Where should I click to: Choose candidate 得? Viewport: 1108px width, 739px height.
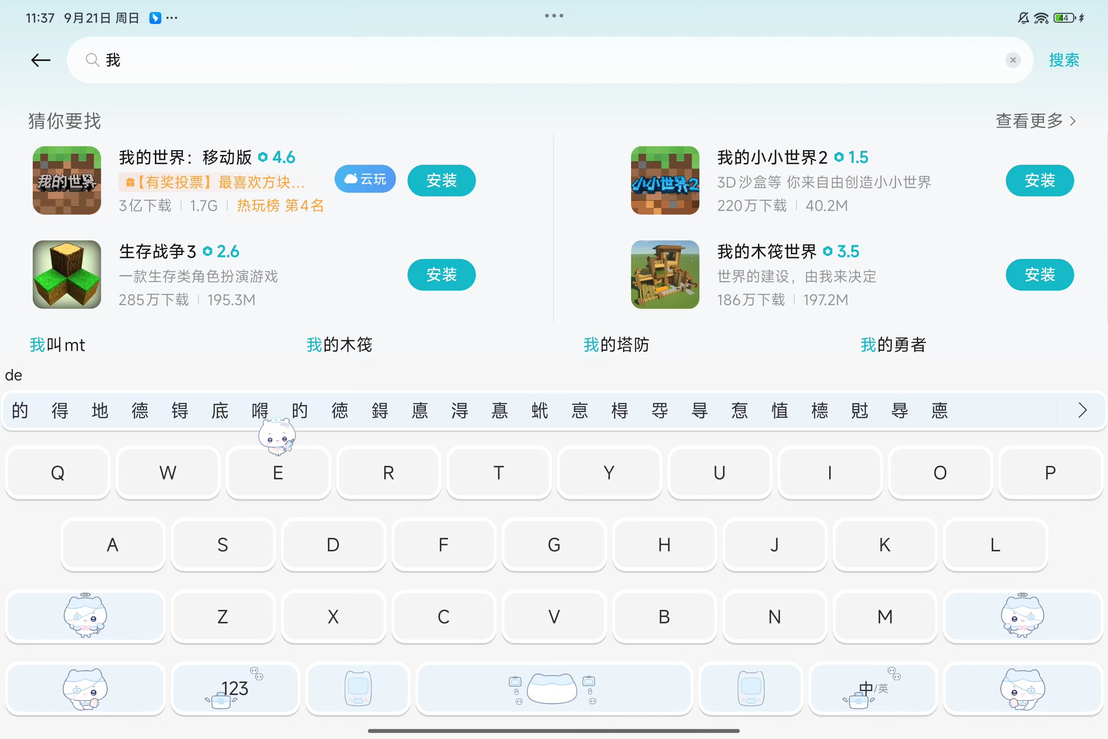coord(60,411)
